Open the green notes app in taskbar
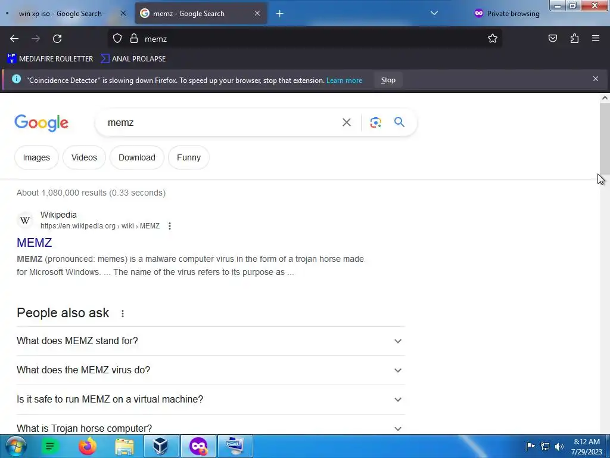 pyautogui.click(x=50, y=446)
